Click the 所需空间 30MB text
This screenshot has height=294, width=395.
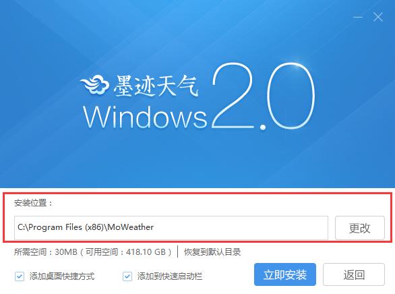pos(46,252)
